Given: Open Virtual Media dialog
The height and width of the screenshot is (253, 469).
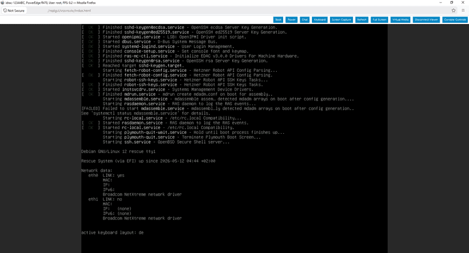Looking at the screenshot, I should click(400, 20).
